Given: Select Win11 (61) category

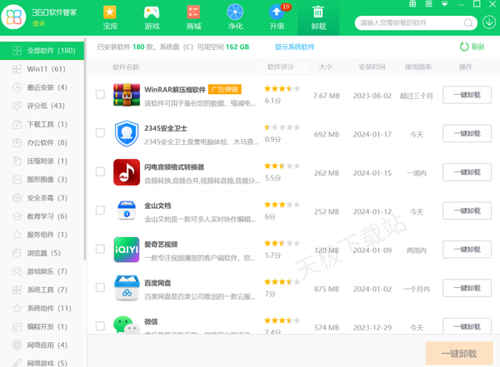Looking at the screenshot, I should [42, 69].
